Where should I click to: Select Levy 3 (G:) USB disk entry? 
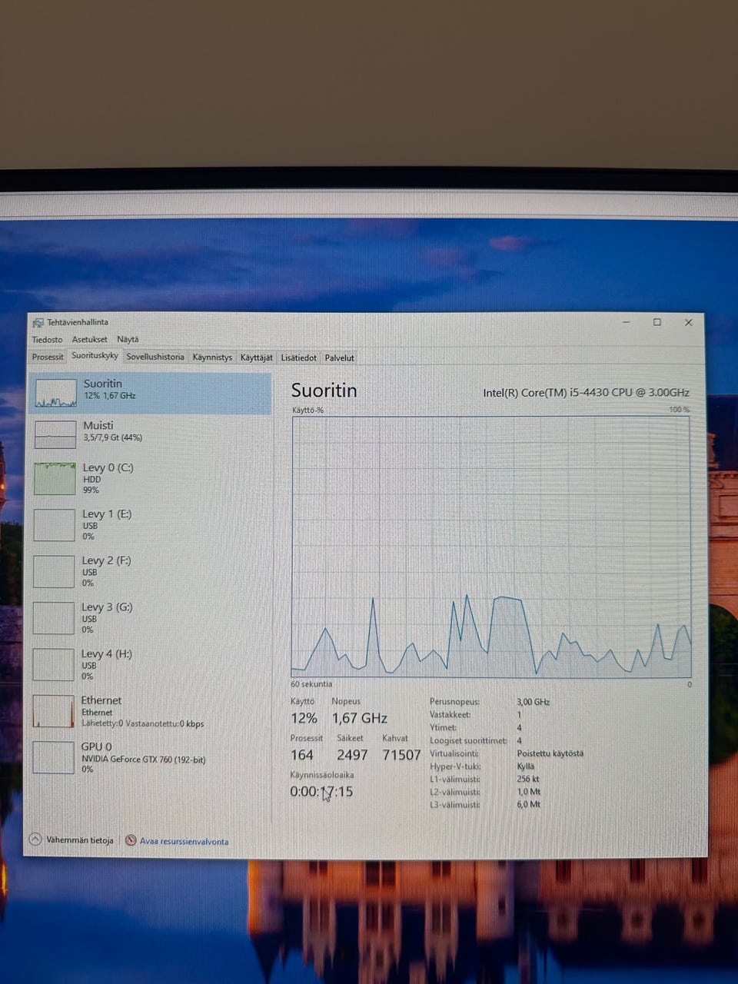point(151,617)
